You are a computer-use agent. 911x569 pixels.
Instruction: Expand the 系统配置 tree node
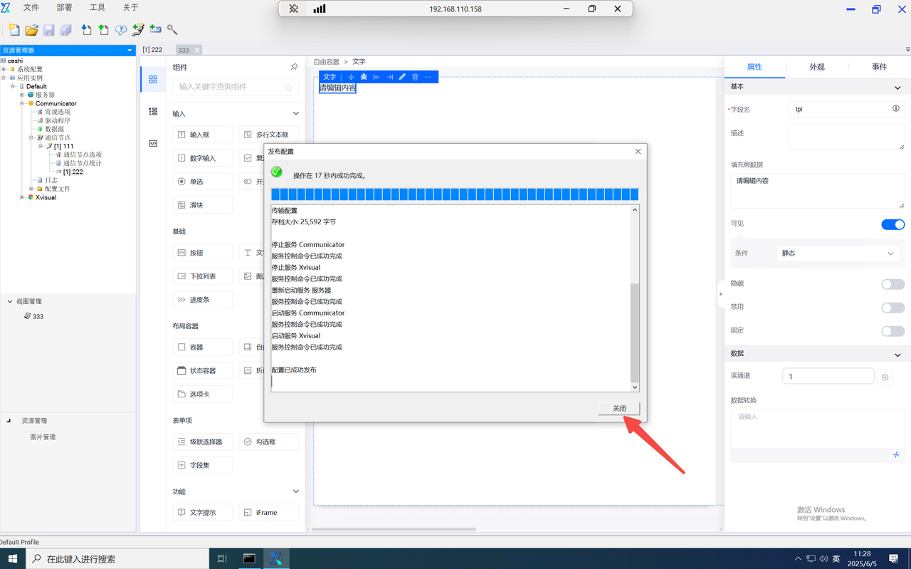point(4,69)
